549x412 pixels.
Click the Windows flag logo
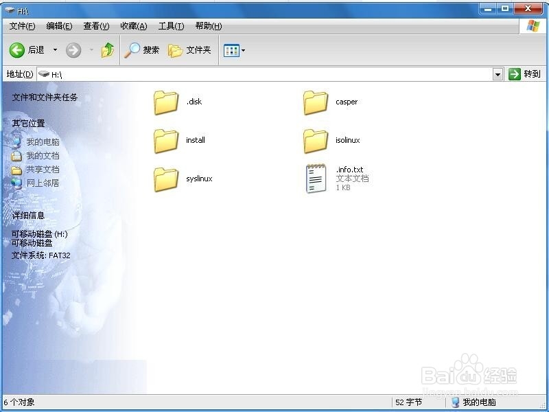[533, 26]
